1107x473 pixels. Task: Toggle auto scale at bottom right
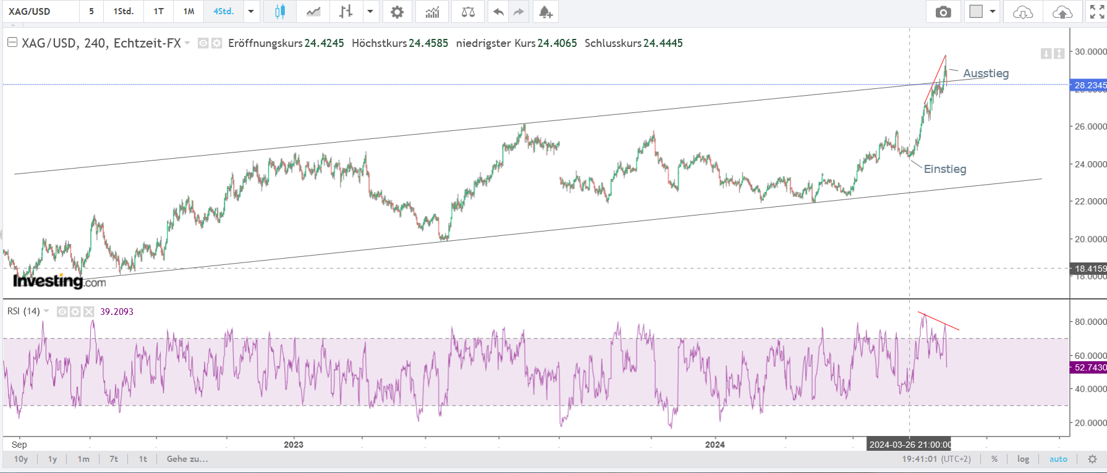pyautogui.click(x=1058, y=459)
